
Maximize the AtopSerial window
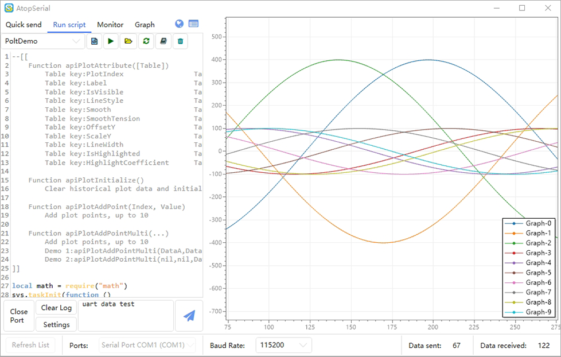pos(522,8)
